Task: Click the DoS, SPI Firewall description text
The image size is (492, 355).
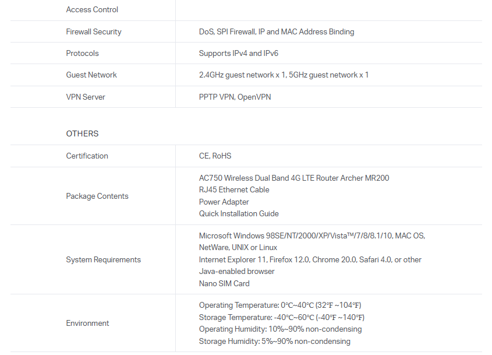Action: tap(276, 31)
